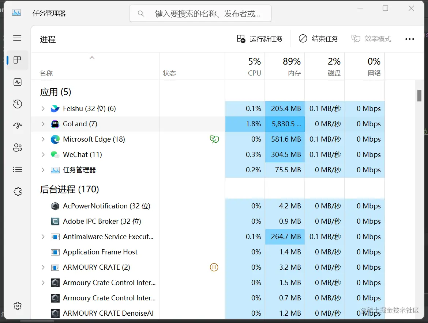Open the Users sidebar icon
Screen dimensions: 428x323
[18, 147]
